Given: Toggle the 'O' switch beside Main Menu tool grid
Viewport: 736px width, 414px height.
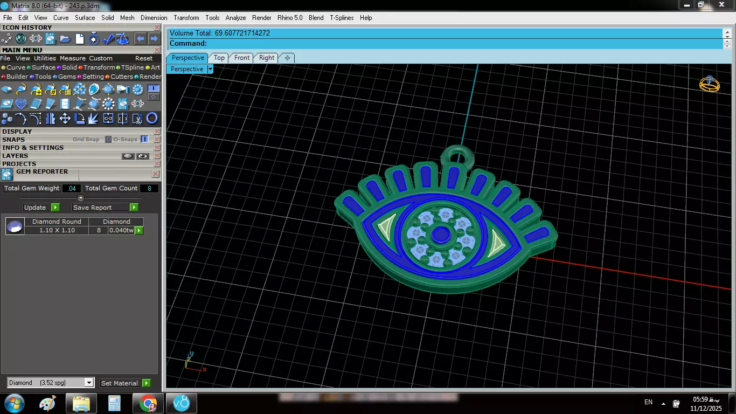Looking at the screenshot, I should tap(154, 97).
